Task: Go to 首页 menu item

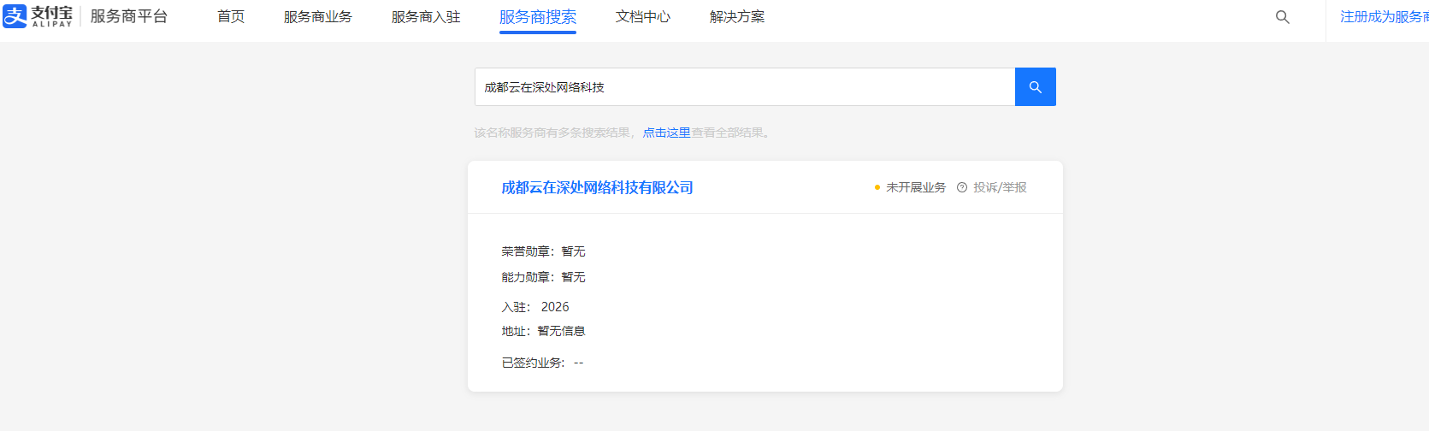Action: pyautogui.click(x=231, y=17)
